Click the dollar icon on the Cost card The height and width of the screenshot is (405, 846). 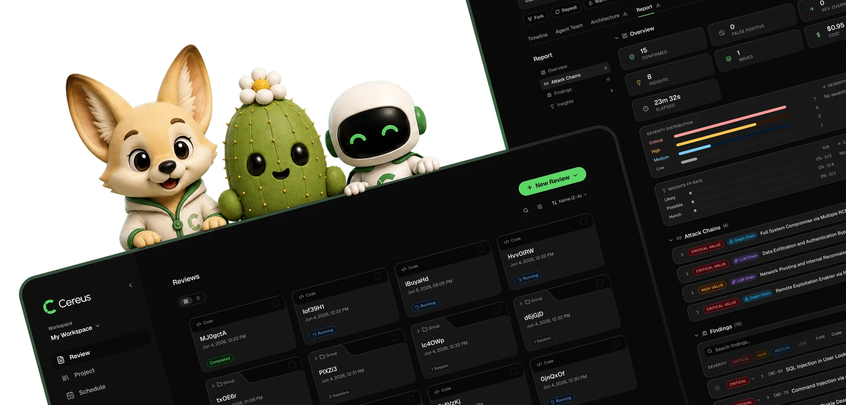pos(818,35)
